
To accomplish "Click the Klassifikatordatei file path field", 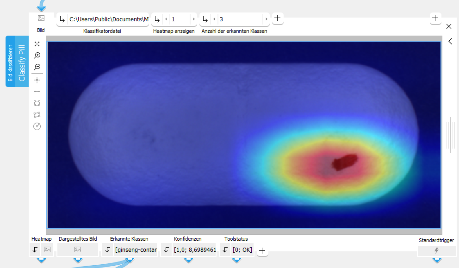I will (108, 19).
